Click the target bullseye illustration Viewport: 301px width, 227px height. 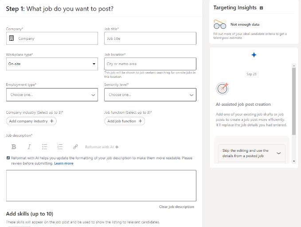click(222, 88)
